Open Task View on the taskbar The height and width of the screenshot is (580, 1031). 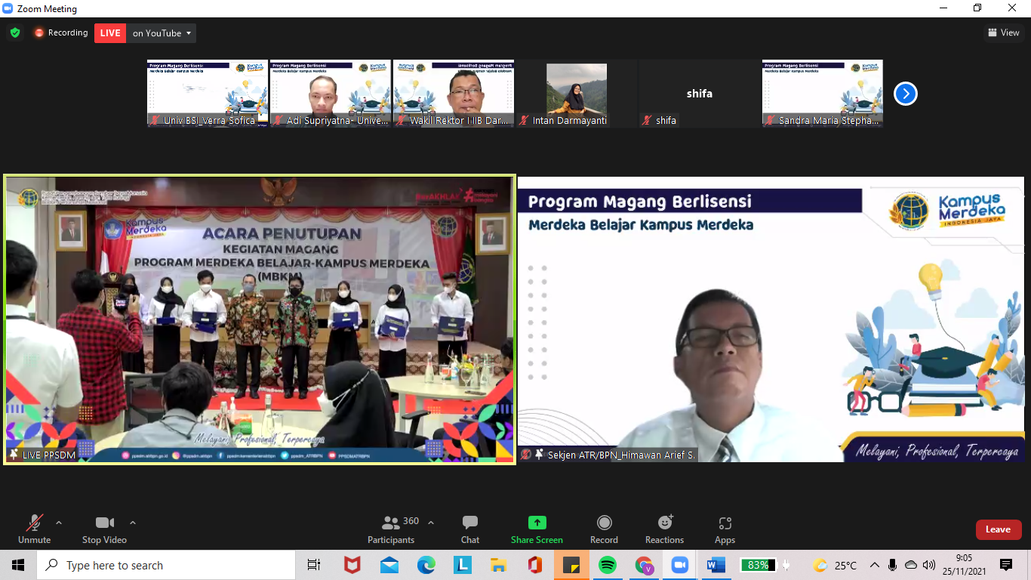[314, 565]
